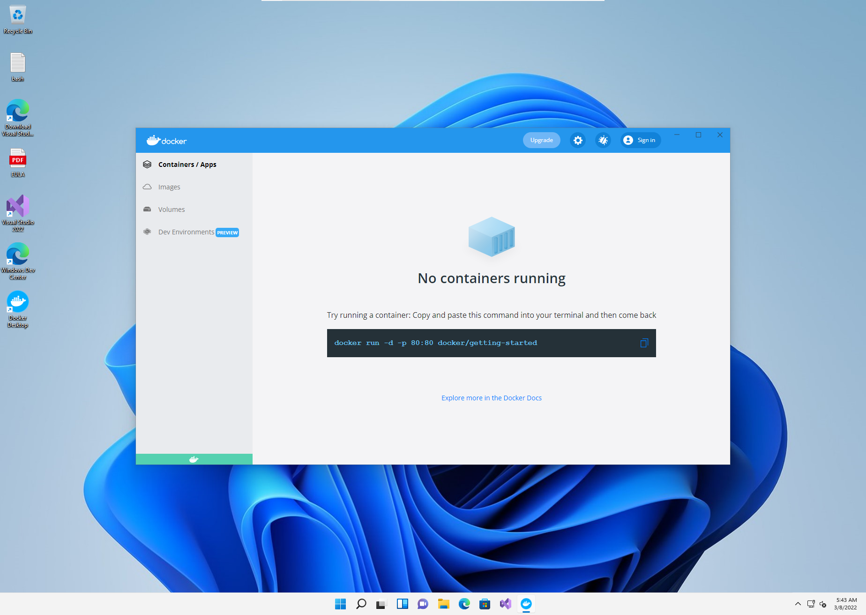Open the Windows Start menu
This screenshot has height=615, width=866.
[x=340, y=604]
